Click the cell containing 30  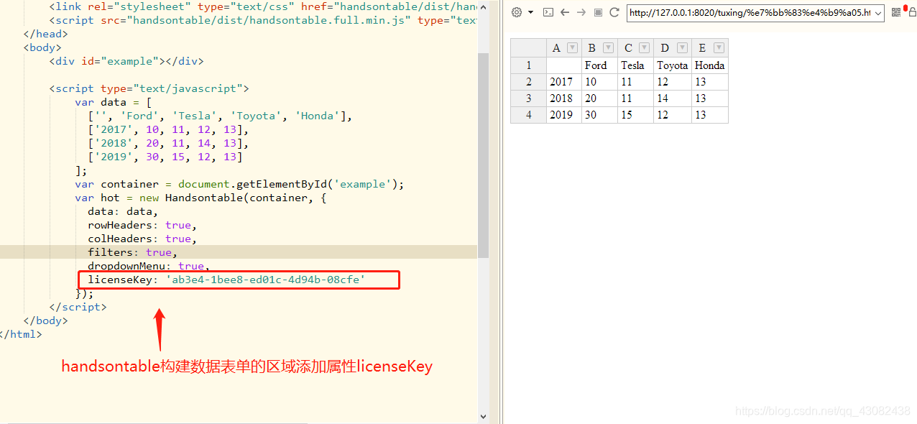click(600, 115)
